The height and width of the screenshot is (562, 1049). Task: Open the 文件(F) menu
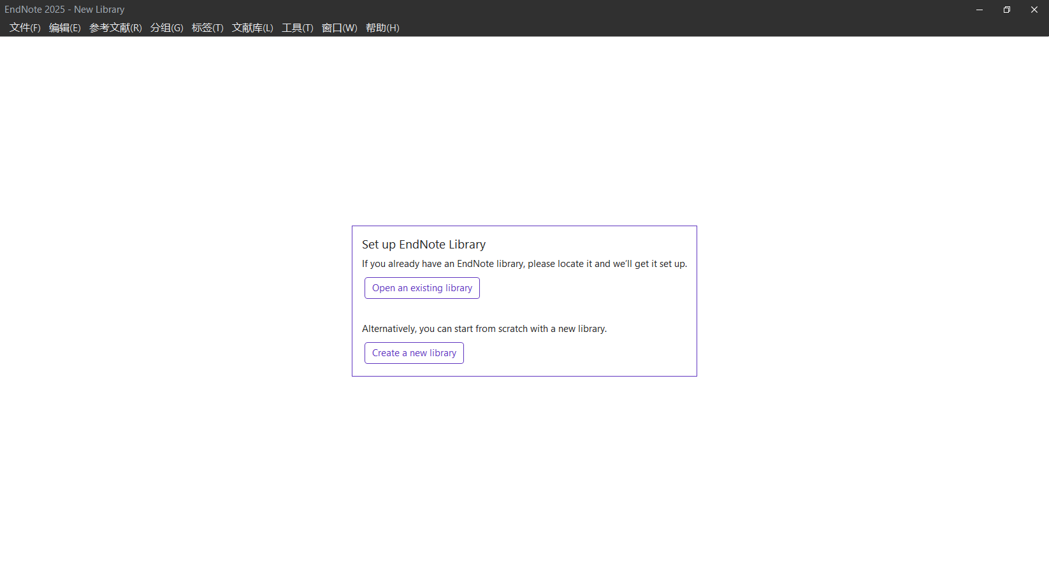tap(25, 28)
